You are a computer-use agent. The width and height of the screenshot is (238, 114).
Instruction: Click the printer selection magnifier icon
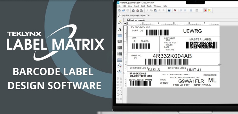click(x=119, y=15)
